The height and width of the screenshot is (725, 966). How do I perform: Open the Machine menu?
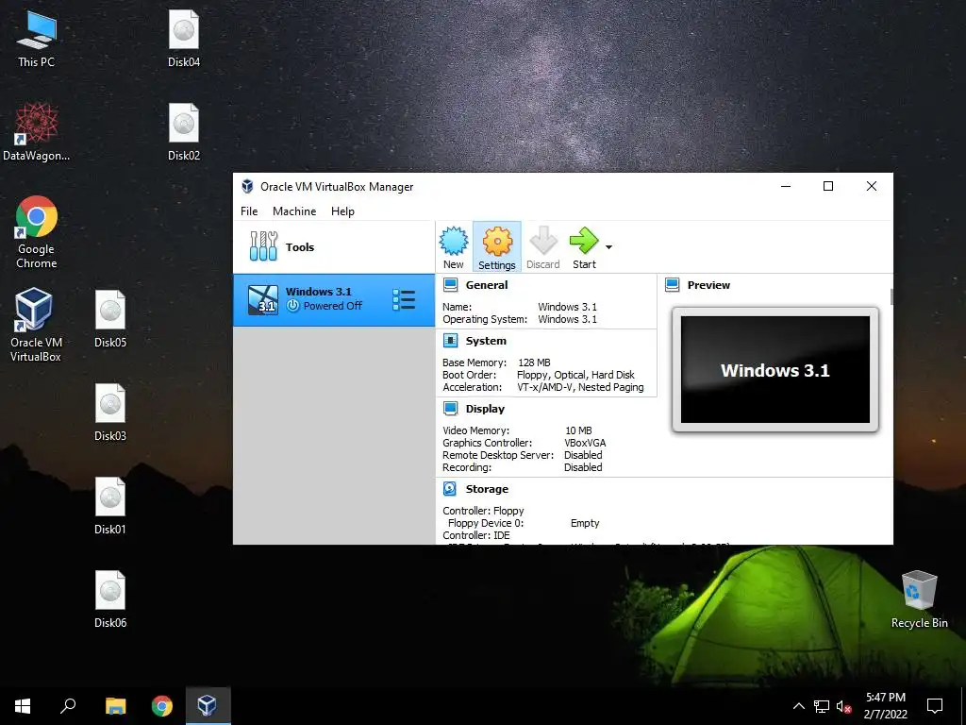coord(294,211)
